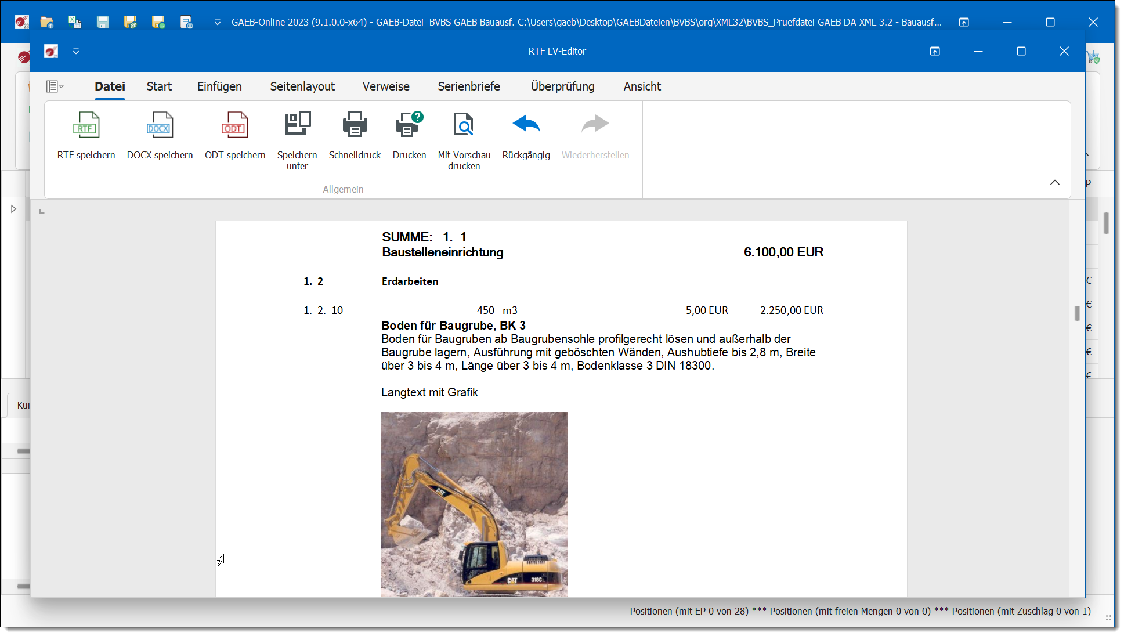Switch to the Einfügen tab
This screenshot has width=1124, height=636.
tap(219, 86)
